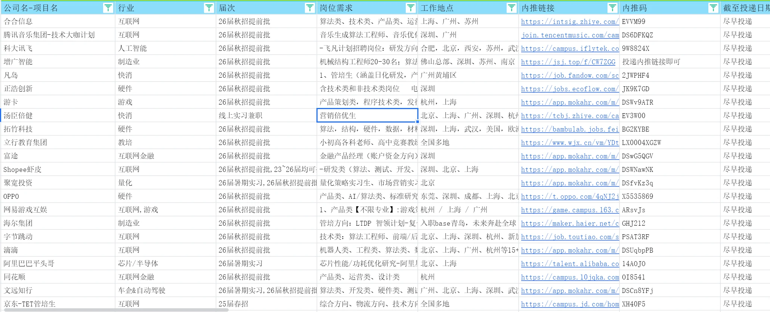Select referral code EVVM99
Screen dimensions: 770x312
coord(670,22)
